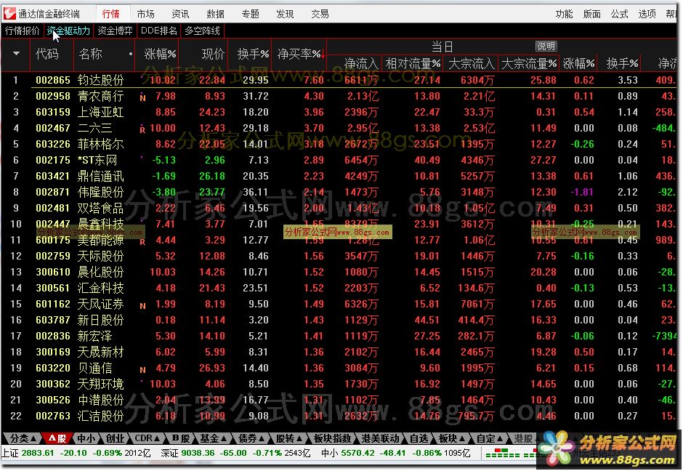This screenshot has width=683, height=471.
Task: Expand the 基金▲ bottom tab menu
Action: [213, 438]
